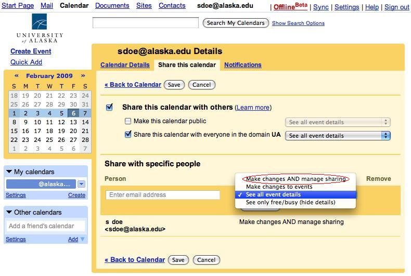Go to previous month in mini calendar
The image size is (411, 276).
[x=17, y=76]
